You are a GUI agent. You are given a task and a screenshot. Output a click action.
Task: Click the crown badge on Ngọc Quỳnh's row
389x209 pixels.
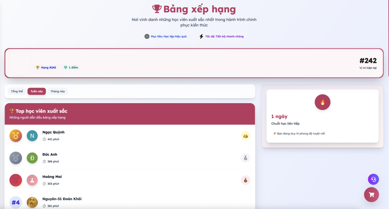coord(245,136)
